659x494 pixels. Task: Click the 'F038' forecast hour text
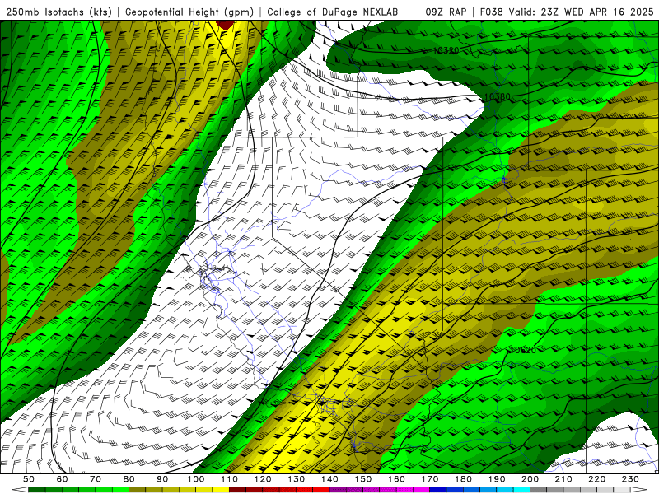tap(491, 12)
